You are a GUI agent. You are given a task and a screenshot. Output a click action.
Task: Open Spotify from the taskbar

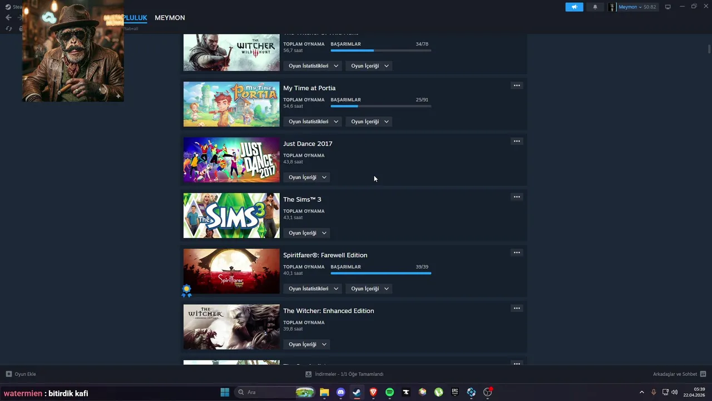(x=389, y=392)
